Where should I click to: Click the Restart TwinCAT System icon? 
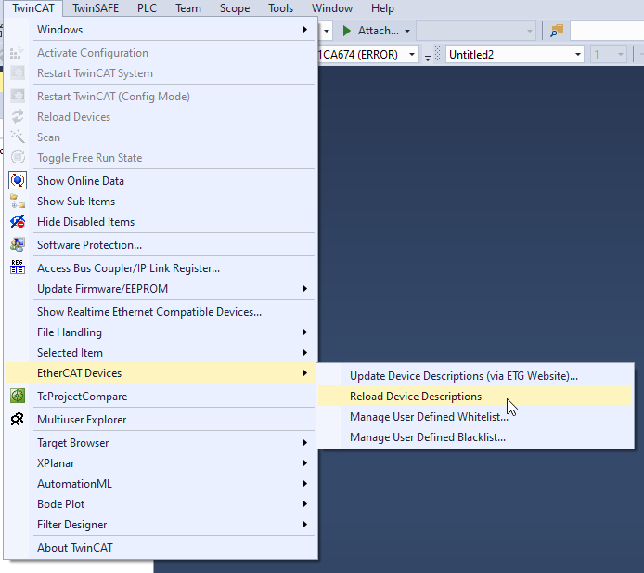[x=18, y=72]
